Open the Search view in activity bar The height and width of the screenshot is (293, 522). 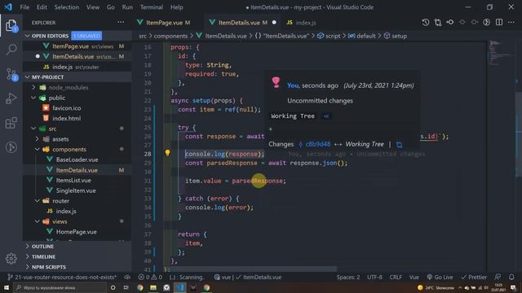11,50
